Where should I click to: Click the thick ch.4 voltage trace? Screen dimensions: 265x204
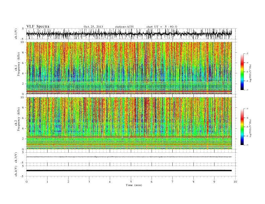(129, 171)
